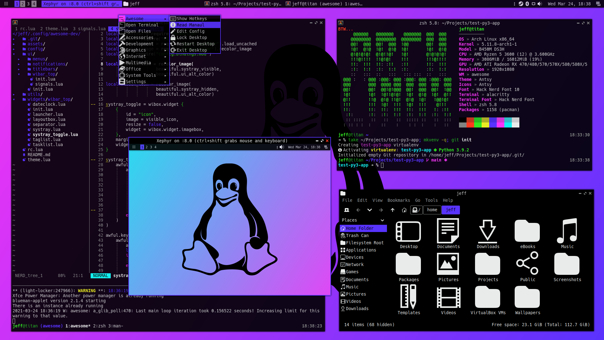This screenshot has width=604, height=340.
Task: Click the home path button in location bar
Action: (x=432, y=210)
